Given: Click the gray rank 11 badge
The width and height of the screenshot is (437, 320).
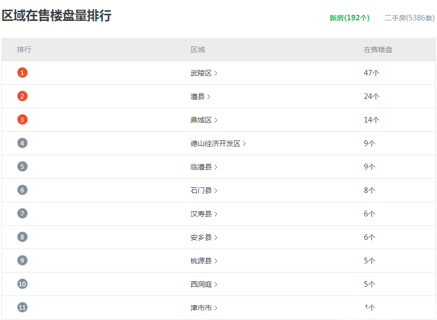Looking at the screenshot, I should click(22, 307).
